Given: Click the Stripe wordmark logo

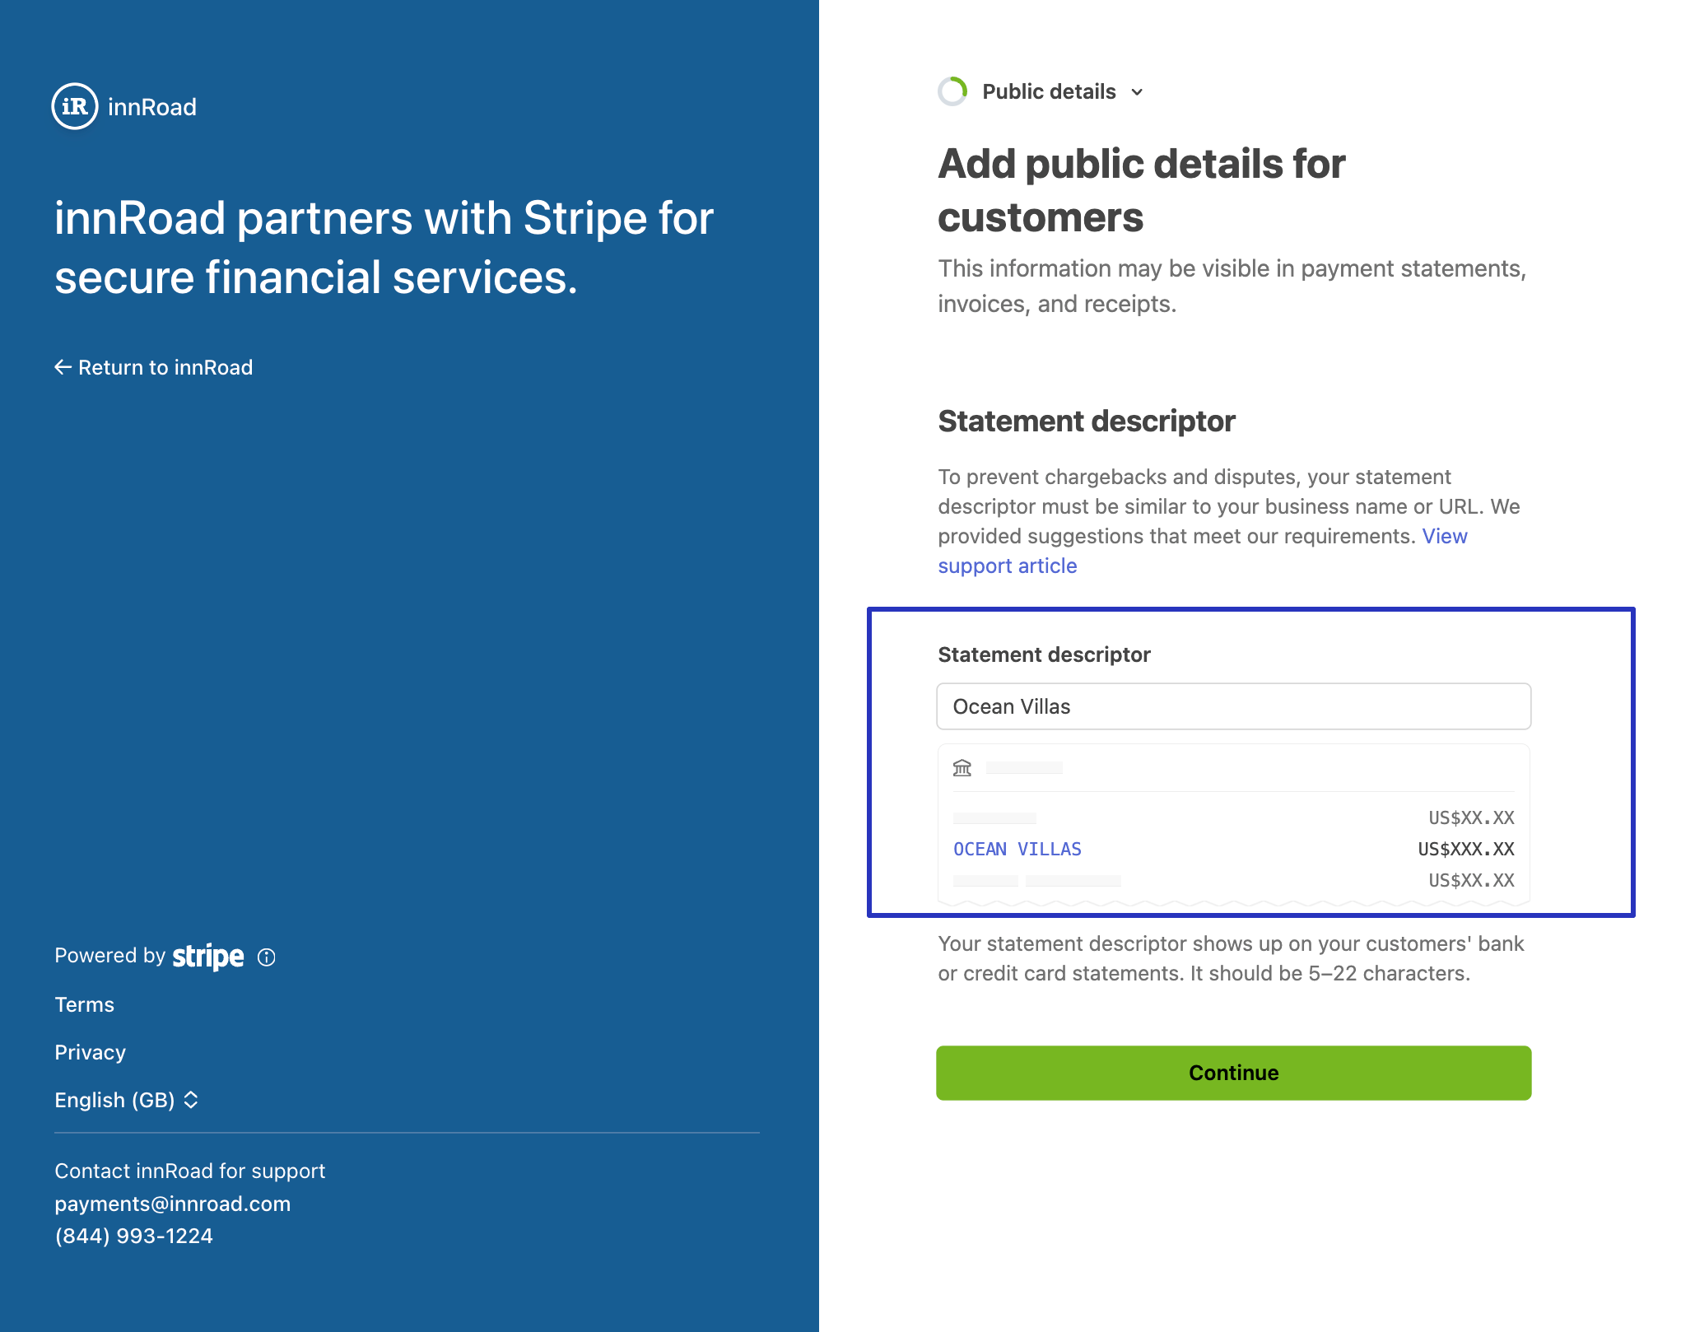Looking at the screenshot, I should [207, 957].
